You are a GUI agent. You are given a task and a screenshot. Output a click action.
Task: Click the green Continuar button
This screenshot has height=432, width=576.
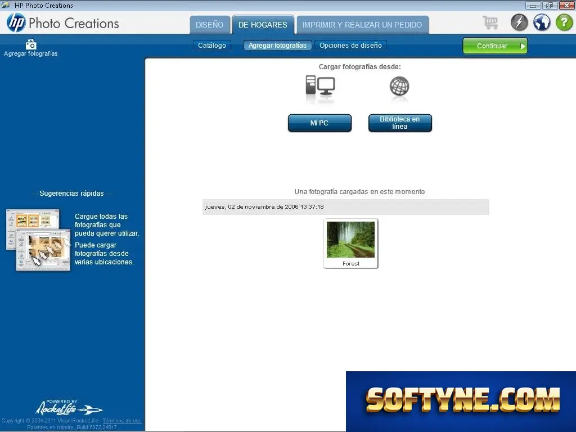(x=495, y=46)
